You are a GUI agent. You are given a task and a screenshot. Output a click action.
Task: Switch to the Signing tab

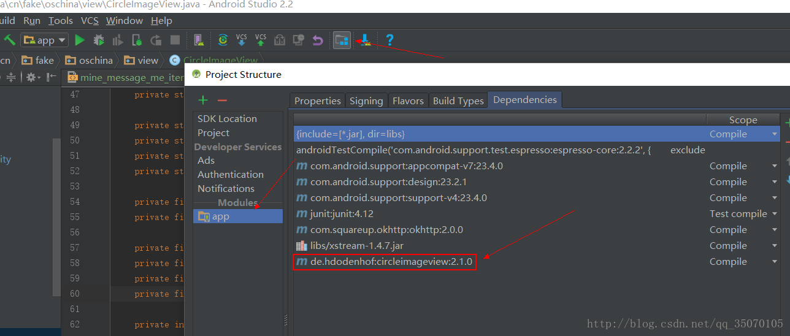point(366,101)
